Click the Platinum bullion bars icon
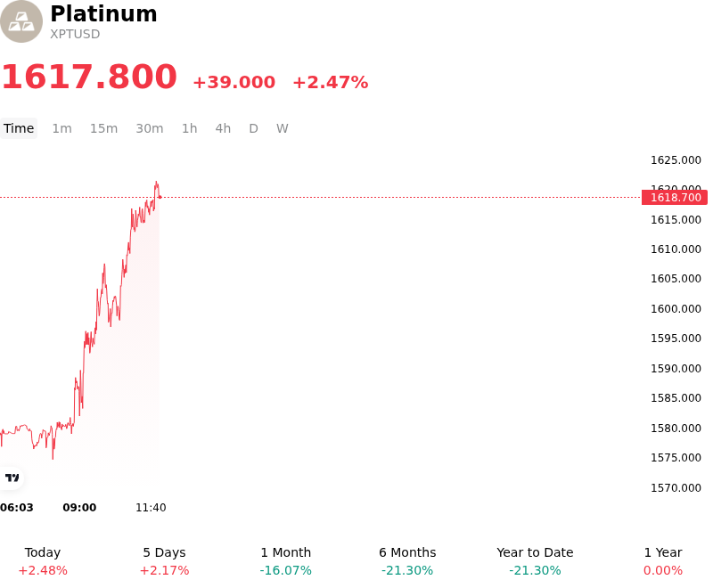713x588 pixels. (20, 21)
